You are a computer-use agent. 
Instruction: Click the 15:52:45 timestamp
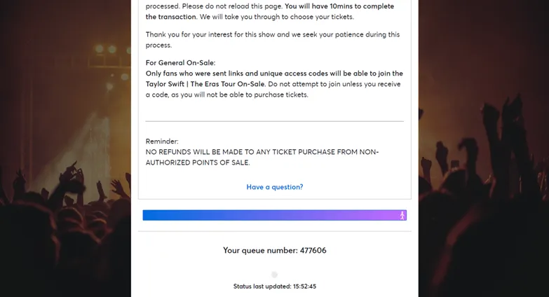[x=304, y=286]
